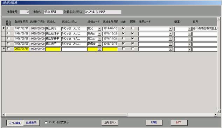Image resolution: width=222 pixels, height=128 pixels.
Task: Switch to 入力/編集 mode tab
Action: [x=15, y=123]
